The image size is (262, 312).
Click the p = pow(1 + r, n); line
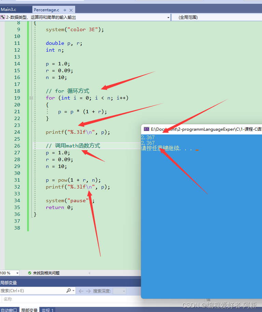tap(73, 180)
